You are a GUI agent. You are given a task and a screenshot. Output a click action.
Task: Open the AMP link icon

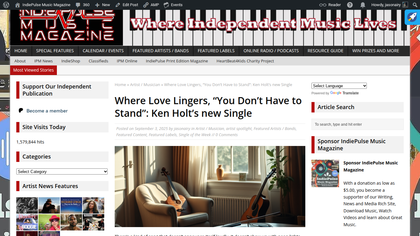coord(146,5)
